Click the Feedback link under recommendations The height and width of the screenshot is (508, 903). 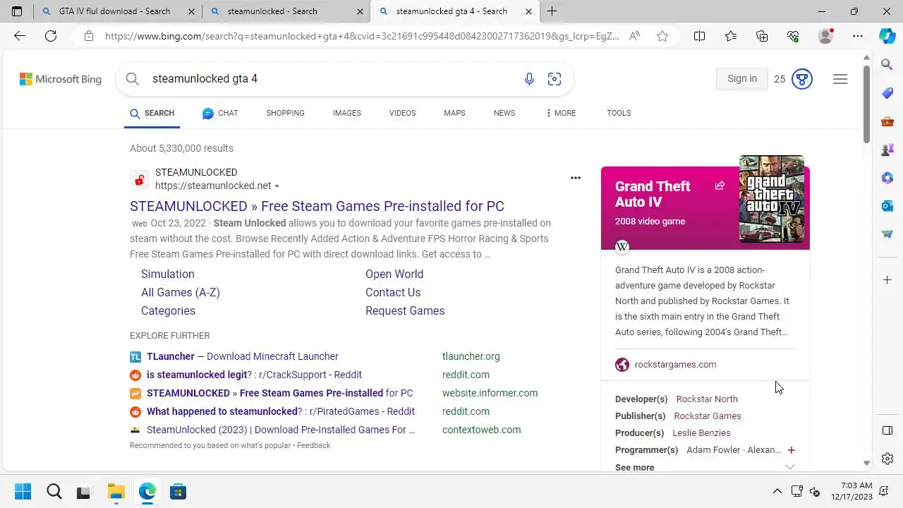pyautogui.click(x=313, y=445)
